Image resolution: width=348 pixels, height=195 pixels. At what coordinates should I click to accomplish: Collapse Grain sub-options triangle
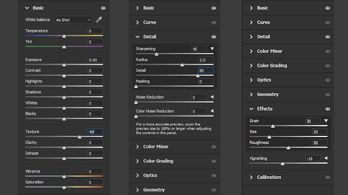(x=326, y=121)
